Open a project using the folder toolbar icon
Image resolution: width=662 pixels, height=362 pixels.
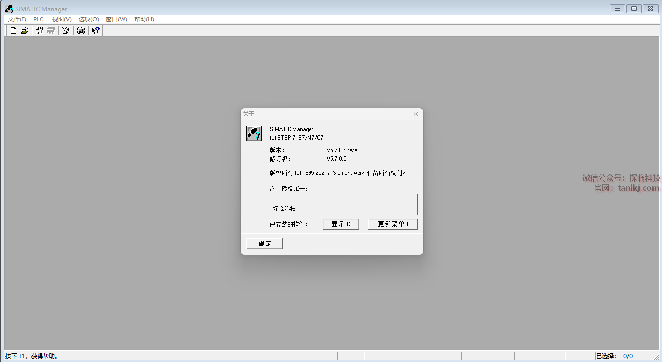click(x=24, y=31)
